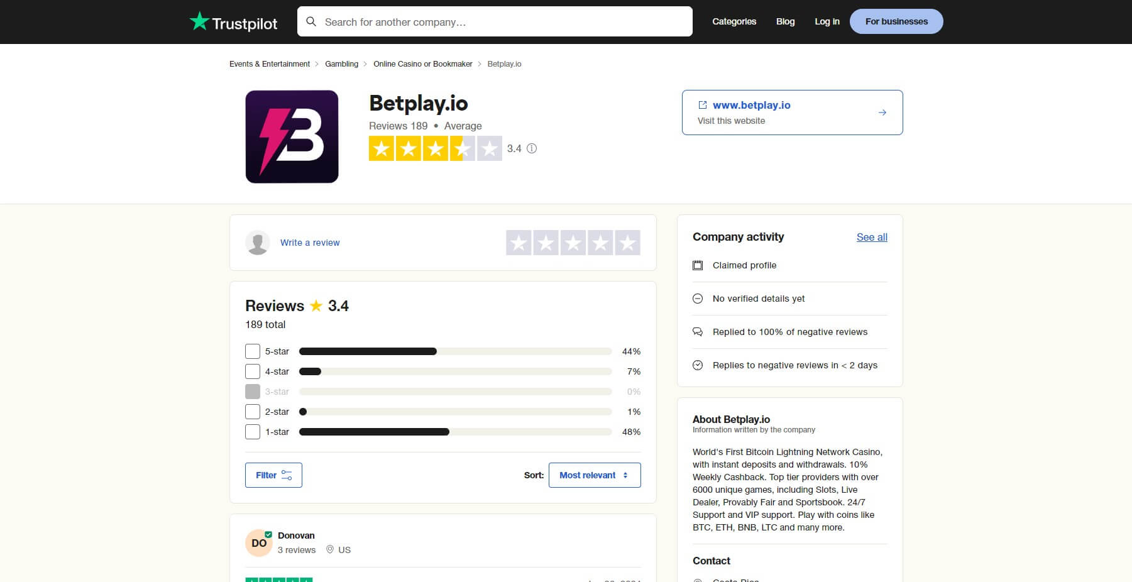Open the Most relevant sort dropdown
The image size is (1132, 582).
click(x=594, y=475)
